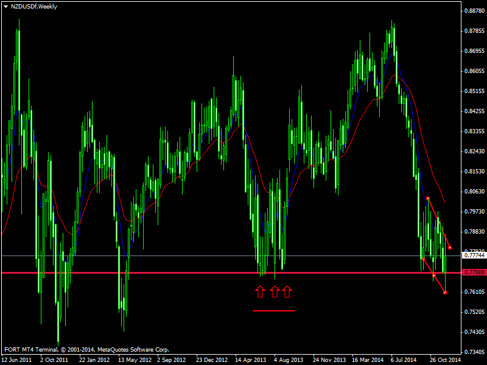
Task: Click the 24 Nov 2013 date label
Action: (x=329, y=360)
